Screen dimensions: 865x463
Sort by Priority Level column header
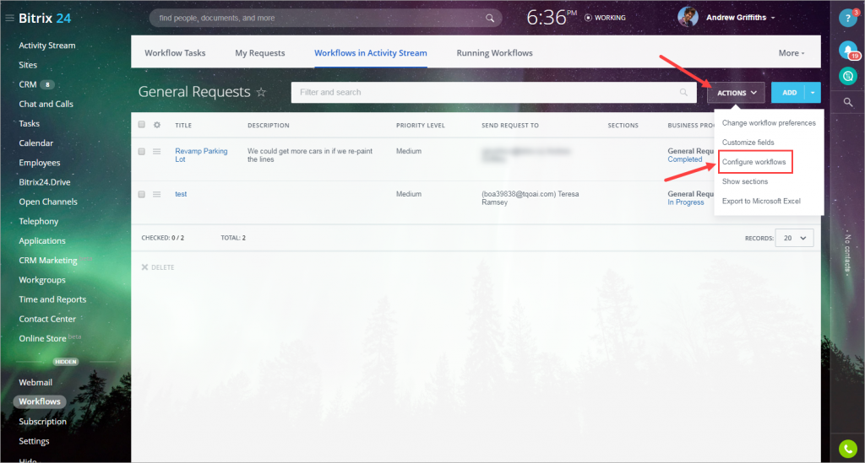coord(421,126)
